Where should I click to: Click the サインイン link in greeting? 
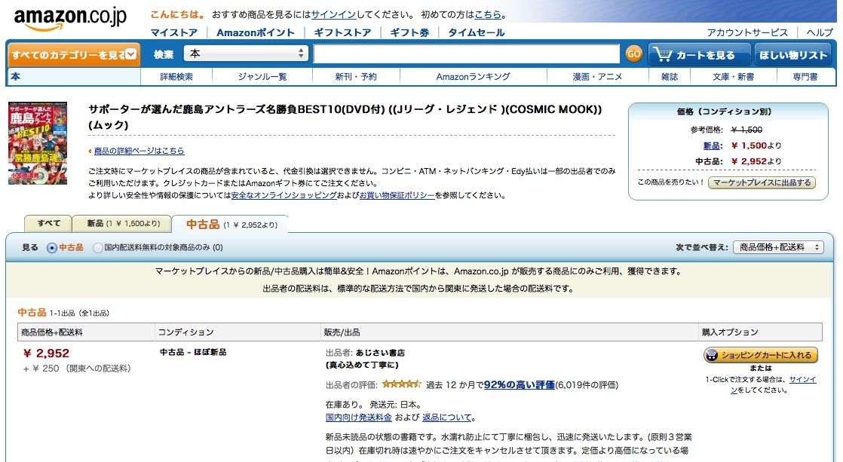point(333,14)
